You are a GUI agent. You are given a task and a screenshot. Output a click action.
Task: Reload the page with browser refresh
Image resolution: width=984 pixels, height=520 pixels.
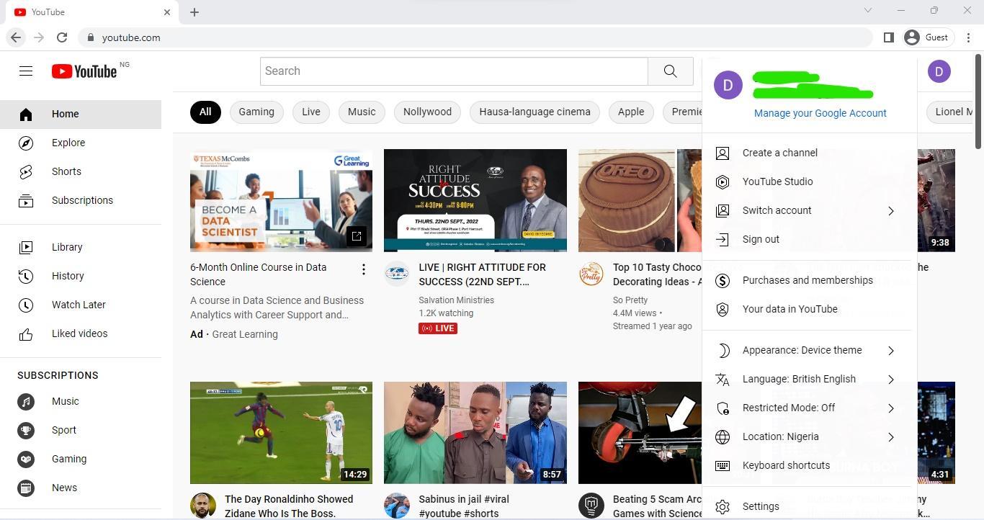click(x=62, y=37)
